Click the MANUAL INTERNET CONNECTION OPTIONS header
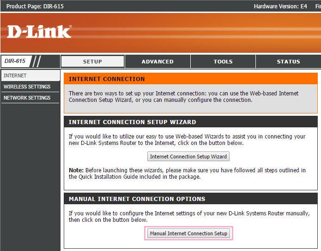The image size is (321, 251). point(137,199)
